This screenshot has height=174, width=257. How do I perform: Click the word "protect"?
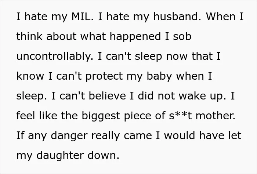pyautogui.click(x=104, y=77)
